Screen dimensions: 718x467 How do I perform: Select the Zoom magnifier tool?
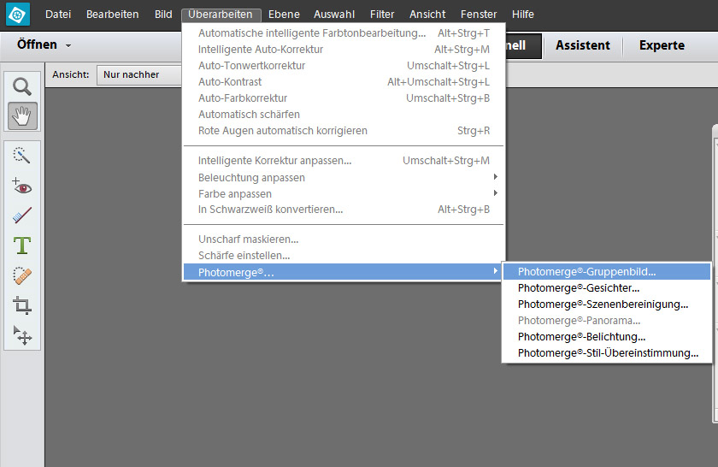pyautogui.click(x=22, y=86)
